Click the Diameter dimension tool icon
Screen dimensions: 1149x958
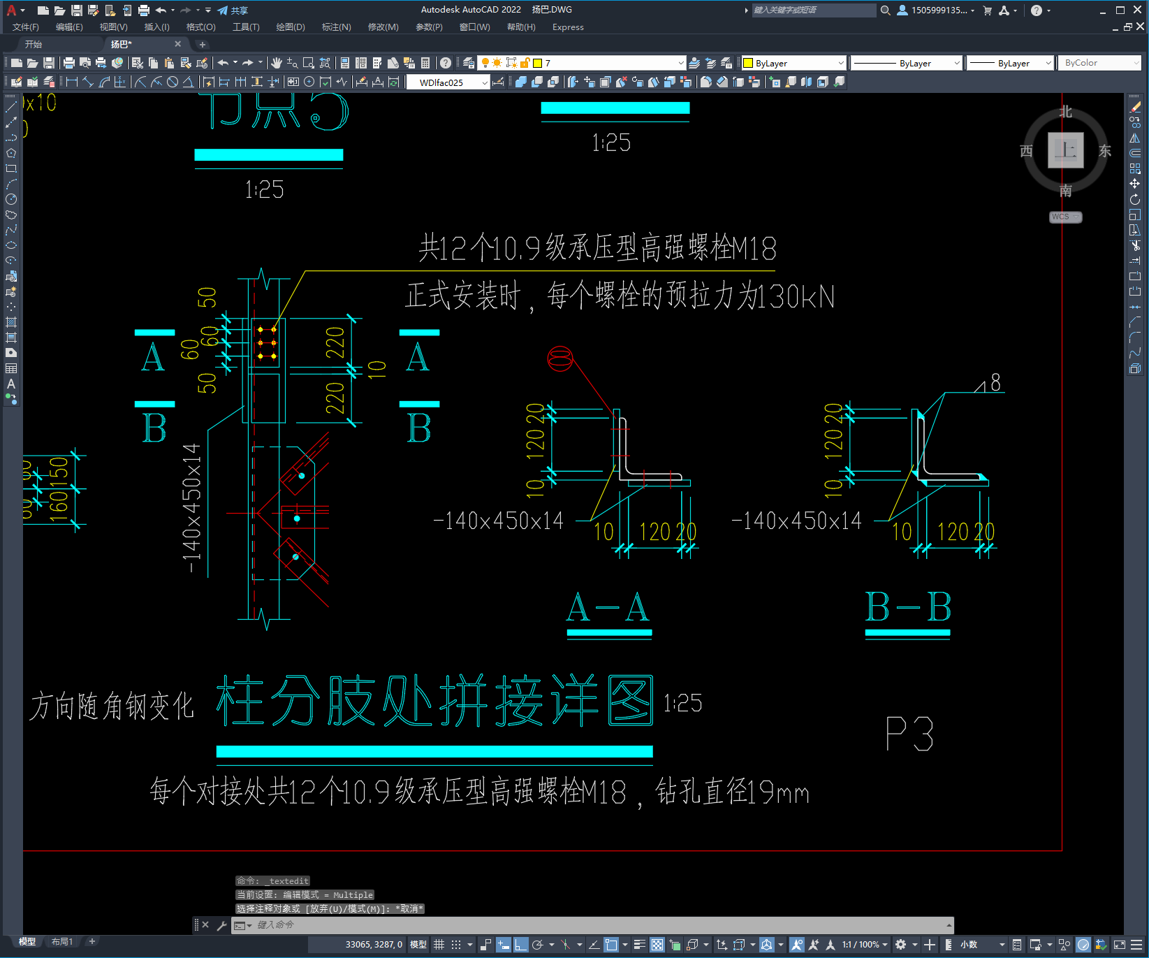173,82
